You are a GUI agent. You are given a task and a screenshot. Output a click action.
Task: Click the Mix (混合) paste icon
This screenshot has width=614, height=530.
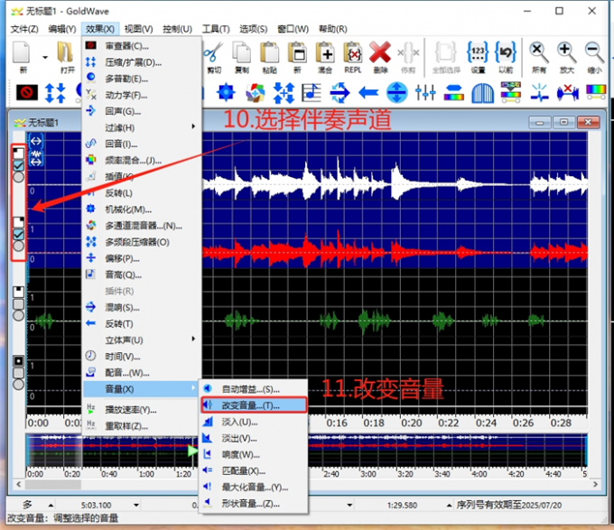click(325, 53)
